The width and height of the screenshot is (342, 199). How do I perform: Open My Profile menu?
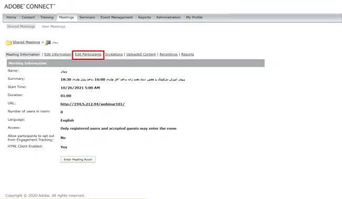[x=194, y=17]
